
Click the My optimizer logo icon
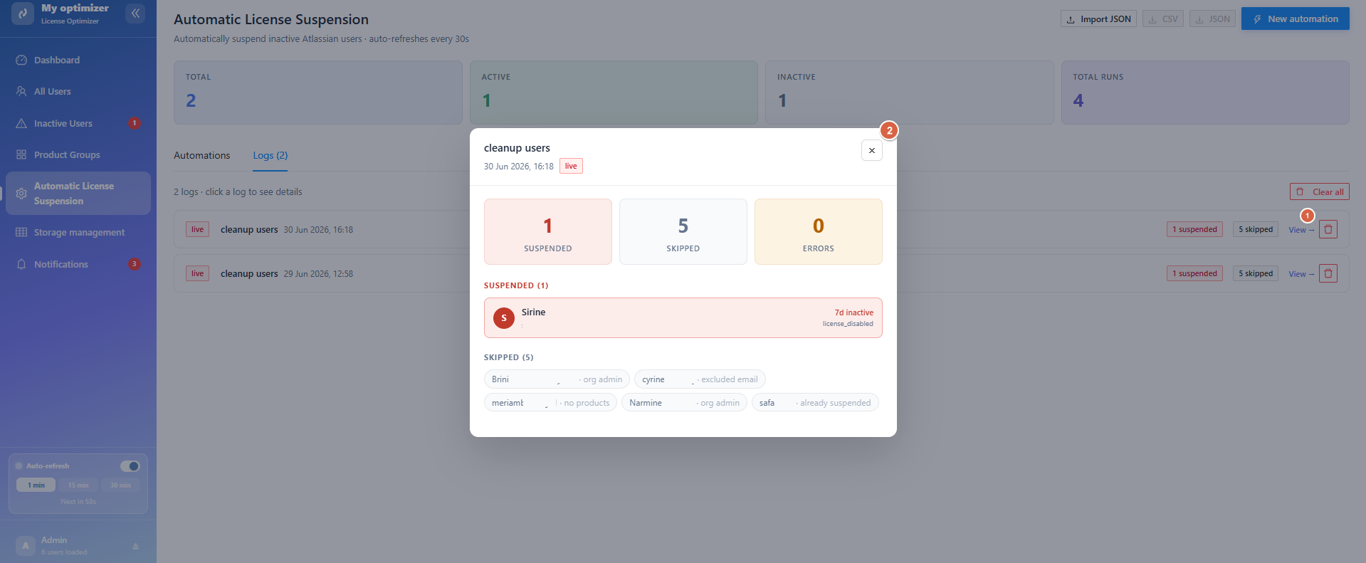[23, 14]
